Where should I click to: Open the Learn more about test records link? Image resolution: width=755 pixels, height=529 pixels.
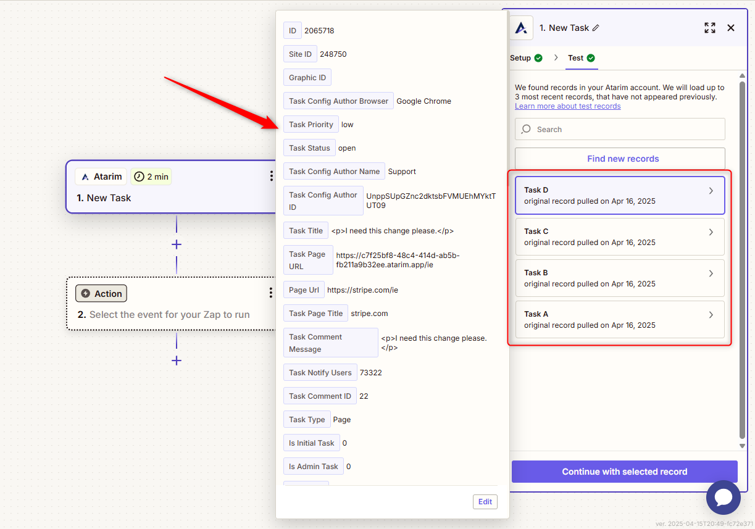[567, 106]
